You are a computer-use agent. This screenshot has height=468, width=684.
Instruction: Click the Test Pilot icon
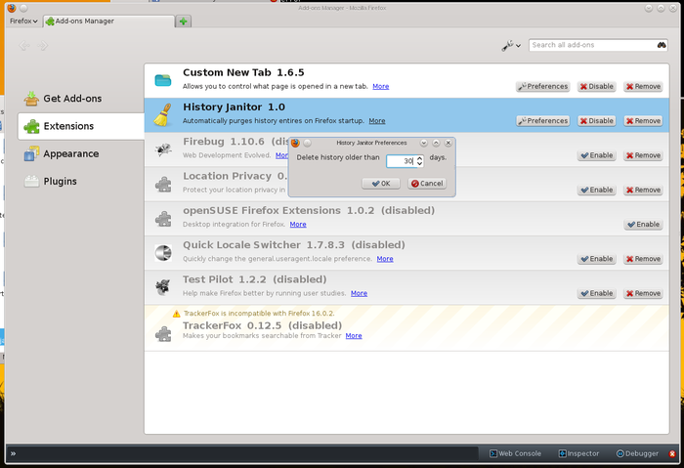coord(163,287)
